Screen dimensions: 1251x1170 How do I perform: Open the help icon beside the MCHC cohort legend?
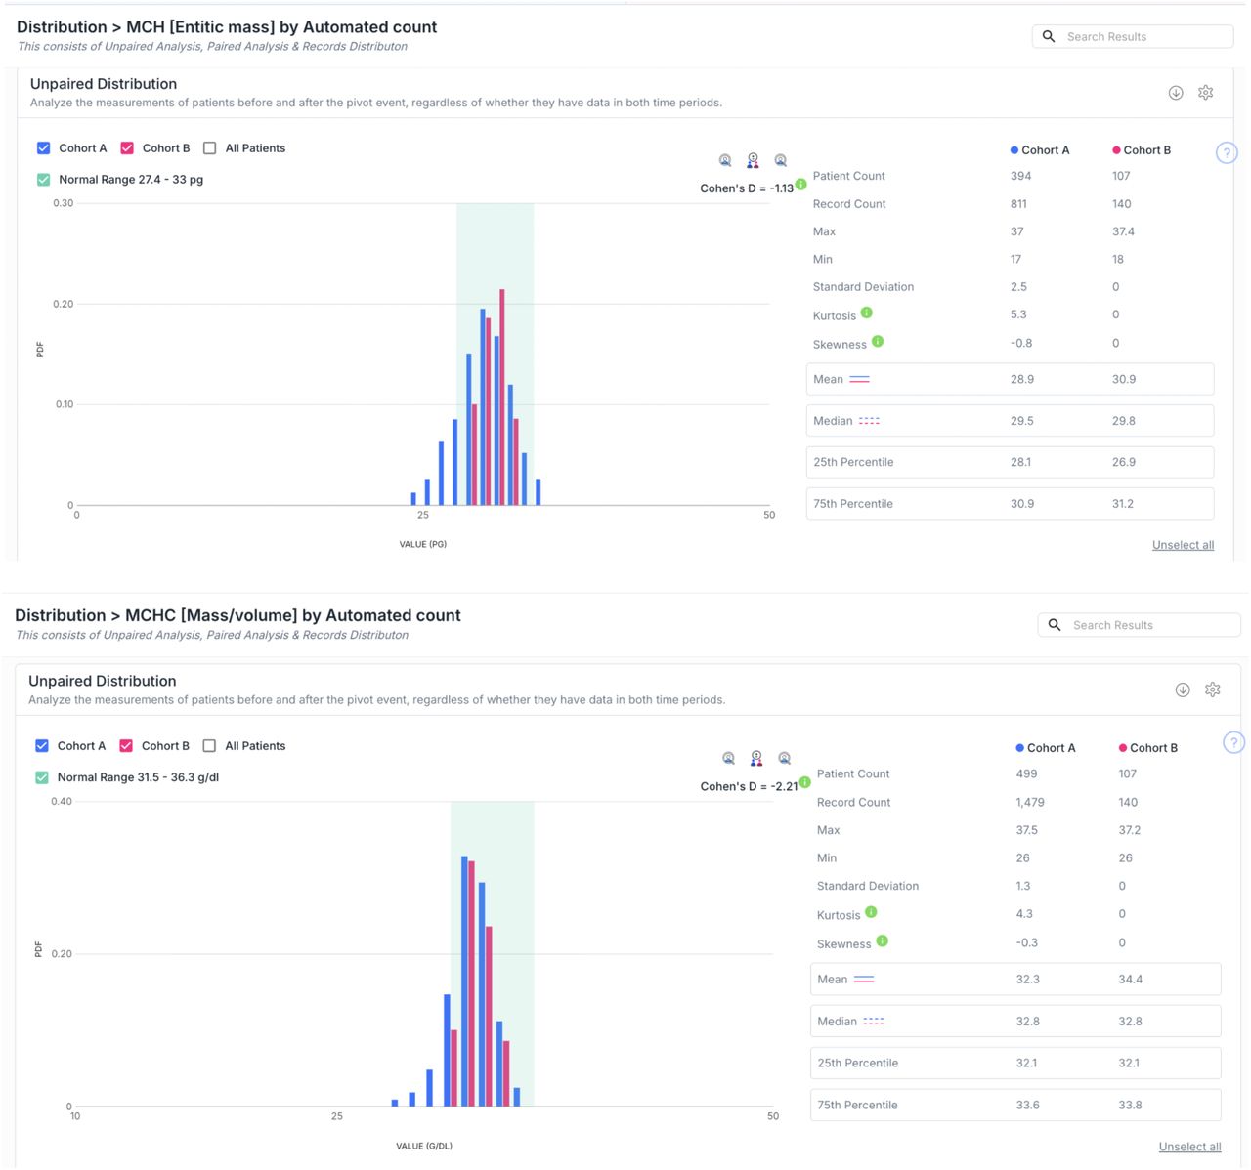[1233, 743]
